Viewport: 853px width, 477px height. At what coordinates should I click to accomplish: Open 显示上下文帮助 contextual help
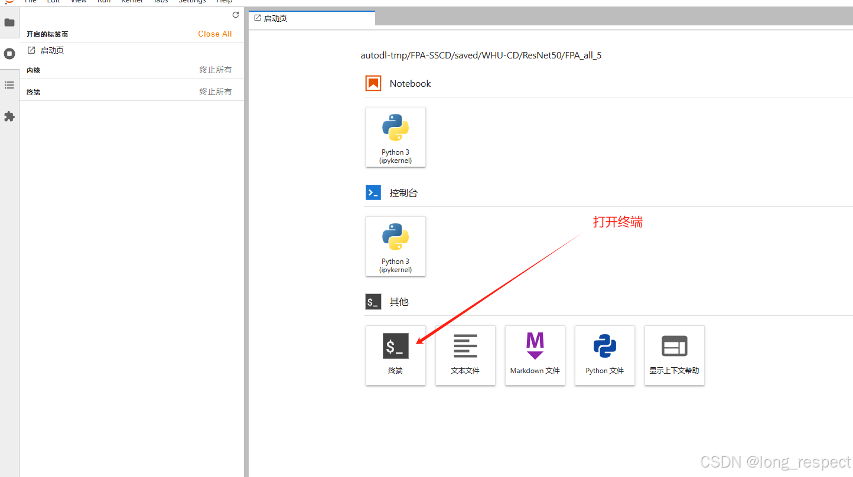point(675,355)
